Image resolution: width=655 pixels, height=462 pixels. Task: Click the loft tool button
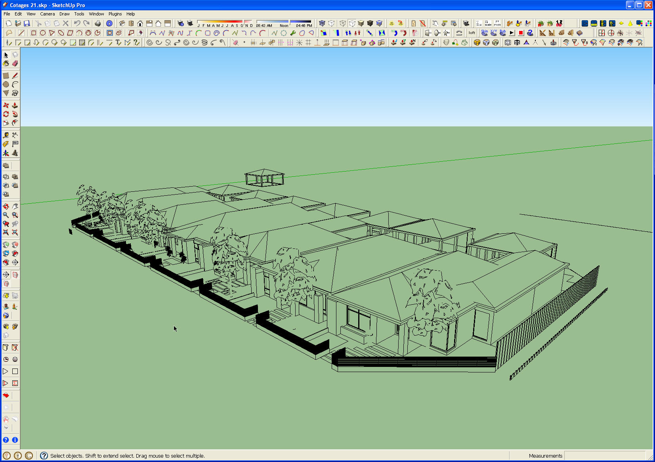coord(472,33)
